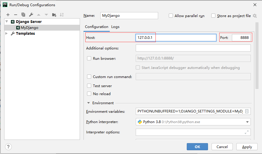Click the Apply button
This screenshot has height=154, width=262.
click(247, 147)
